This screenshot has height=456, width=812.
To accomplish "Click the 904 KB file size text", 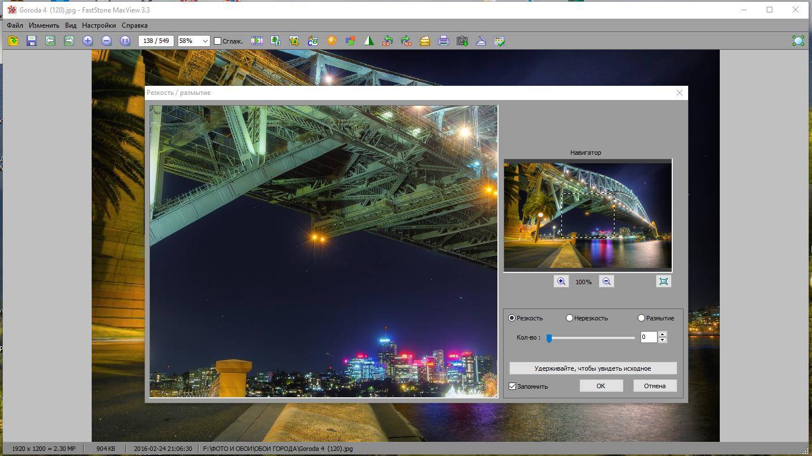I will coord(106,449).
